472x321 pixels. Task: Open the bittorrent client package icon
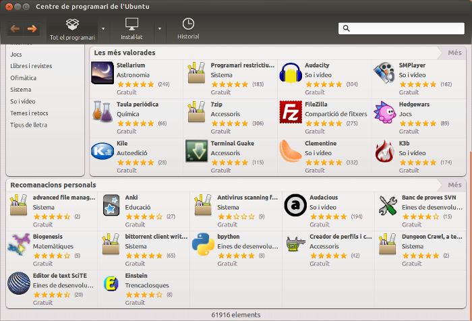click(x=111, y=244)
